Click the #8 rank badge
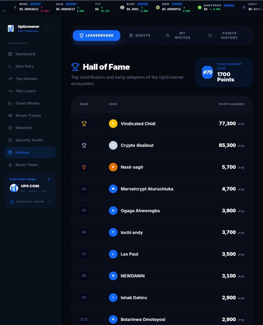The image size is (263, 325). [84, 276]
